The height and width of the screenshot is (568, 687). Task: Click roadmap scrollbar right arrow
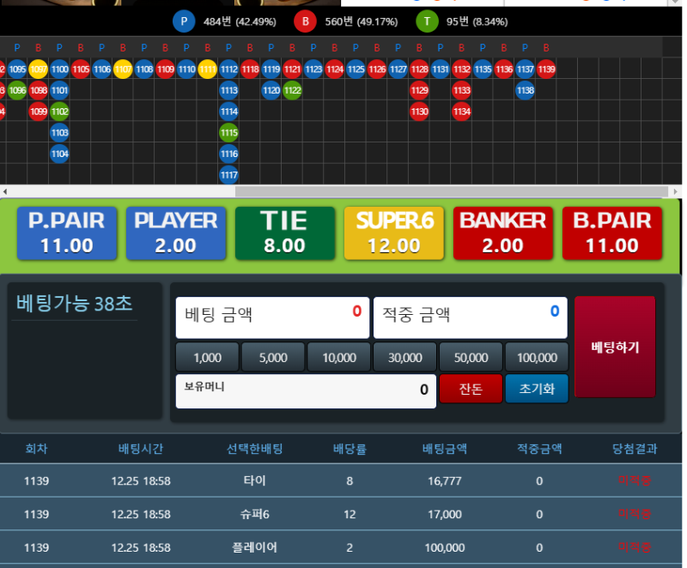[675, 191]
